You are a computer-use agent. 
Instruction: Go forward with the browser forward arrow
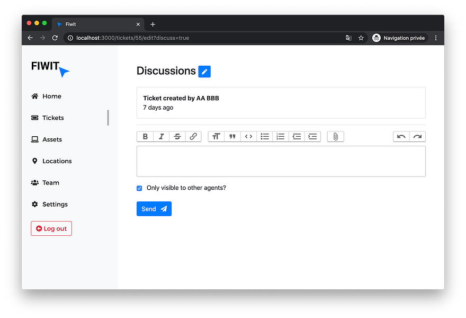point(42,38)
